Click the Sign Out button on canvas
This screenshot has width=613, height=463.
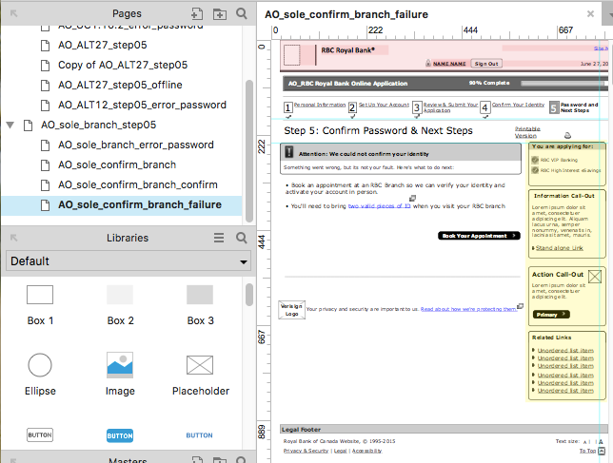click(486, 64)
